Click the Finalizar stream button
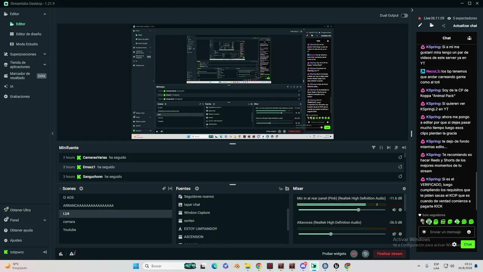Viewport: 483px width, 272px height. (389, 254)
